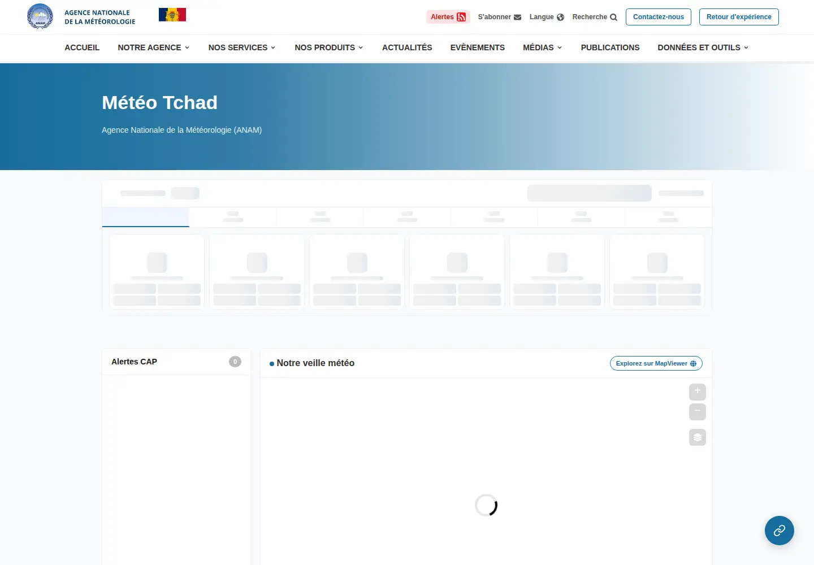Zoom in on the weather map
The image size is (814, 565).
coord(698,392)
